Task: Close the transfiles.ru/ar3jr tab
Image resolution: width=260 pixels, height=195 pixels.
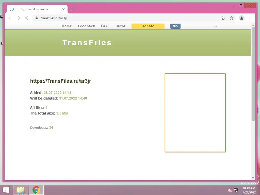Action: point(63,9)
